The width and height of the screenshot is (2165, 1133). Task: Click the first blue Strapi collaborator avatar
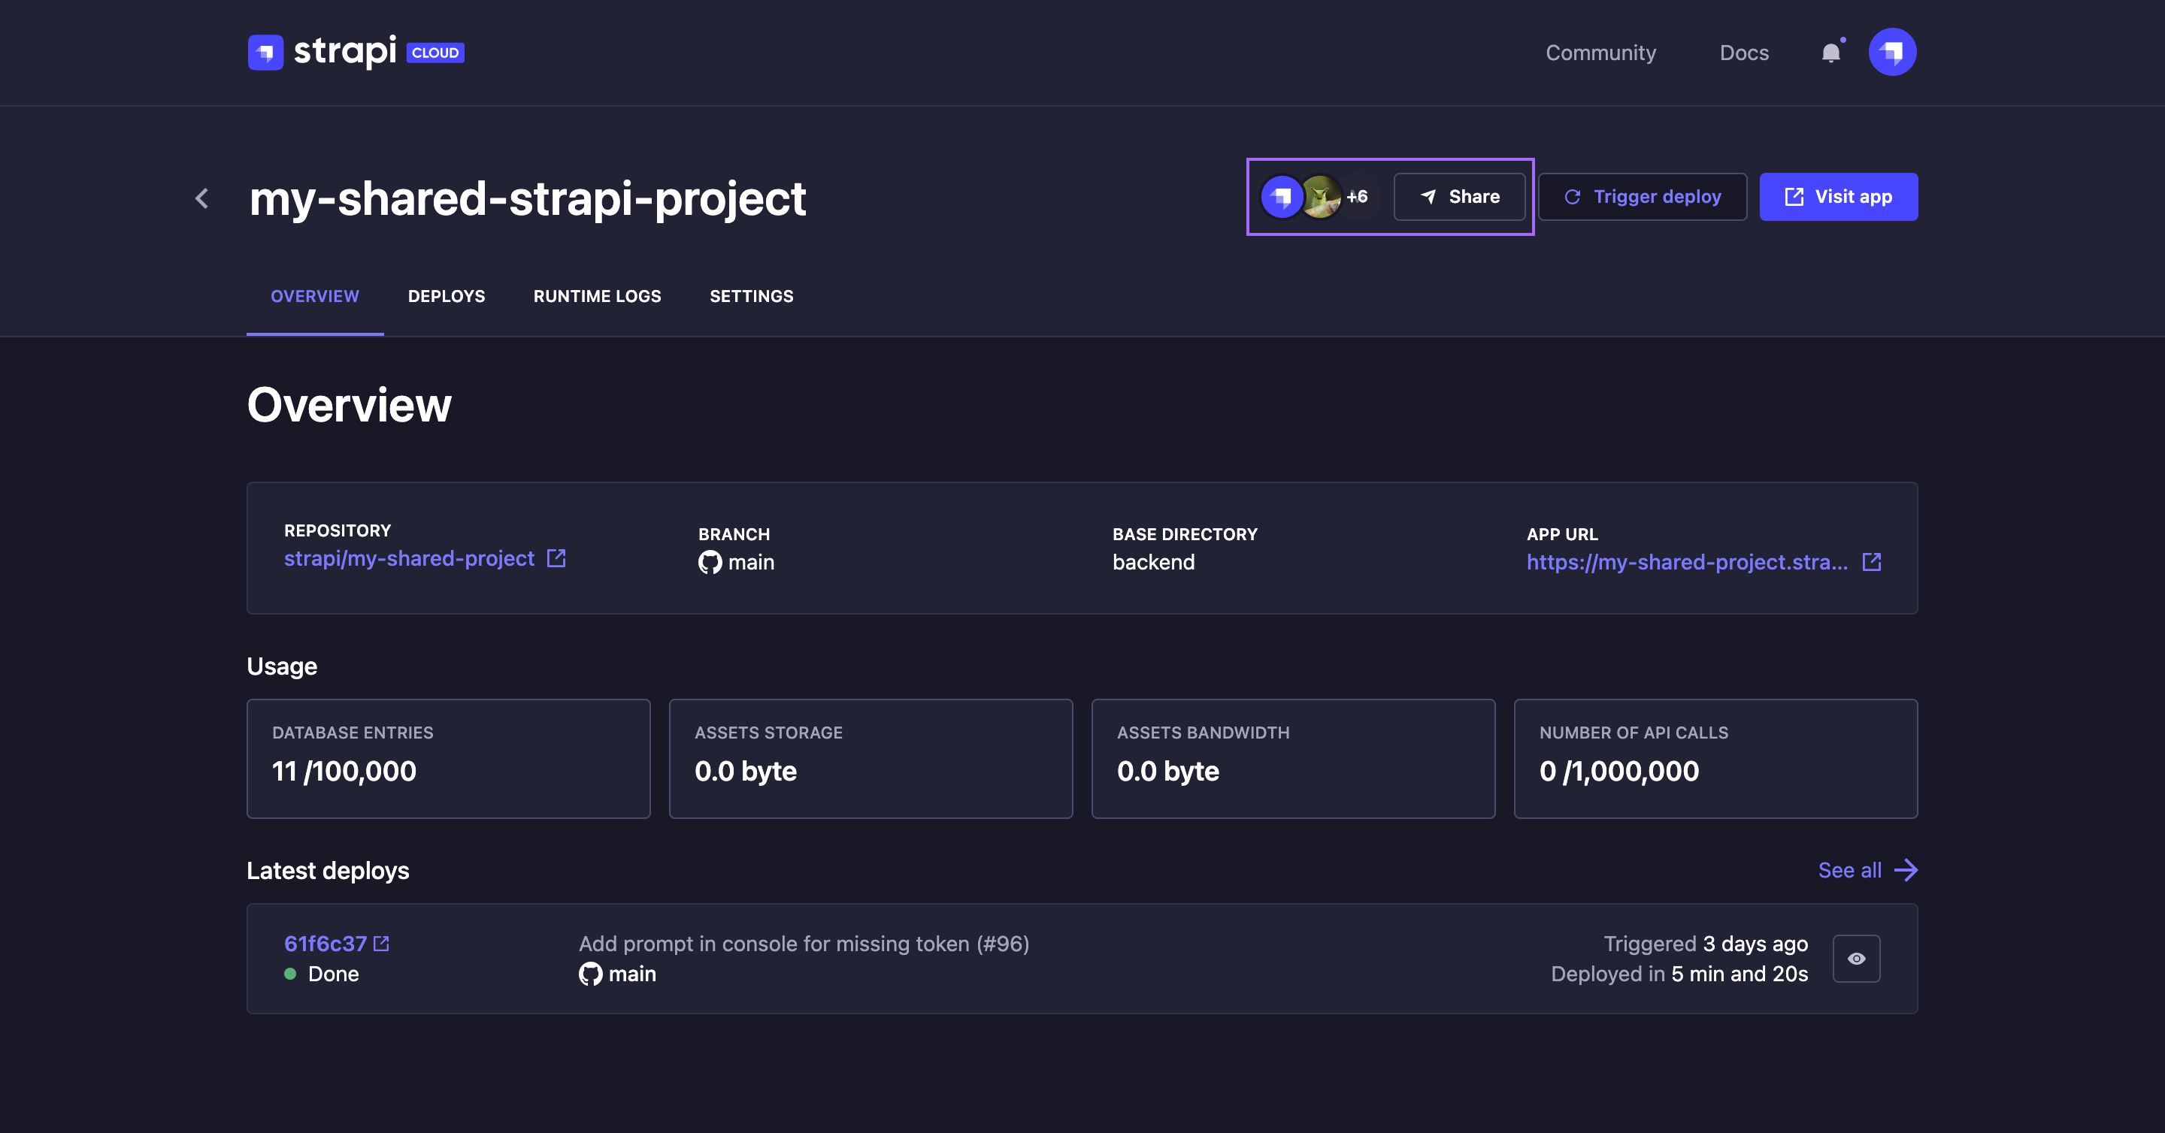(x=1282, y=197)
